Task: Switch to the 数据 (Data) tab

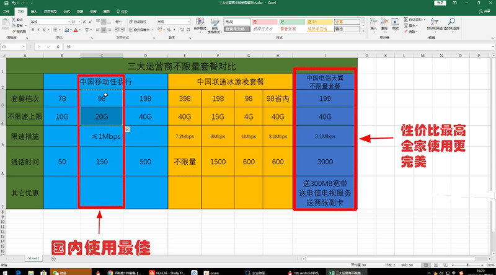Action: (80, 12)
